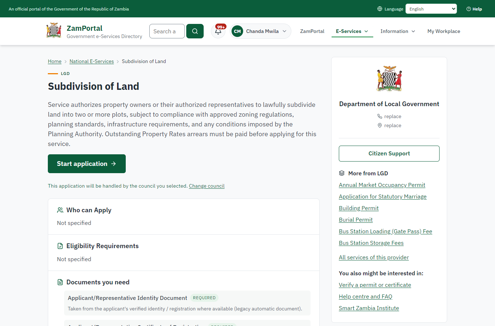Focus the search input field
Viewport: 495px width, 326px height.
point(167,31)
